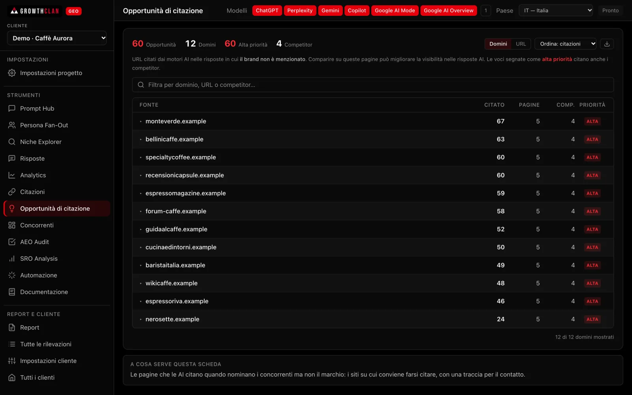Toggle the Perplexity model filter

300,11
